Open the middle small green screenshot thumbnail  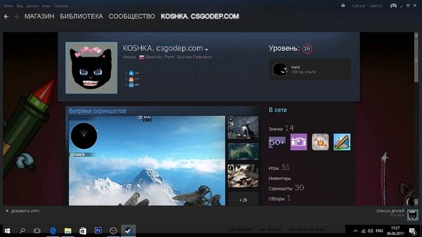243,151
